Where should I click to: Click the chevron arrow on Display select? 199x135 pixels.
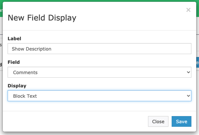tap(188, 96)
